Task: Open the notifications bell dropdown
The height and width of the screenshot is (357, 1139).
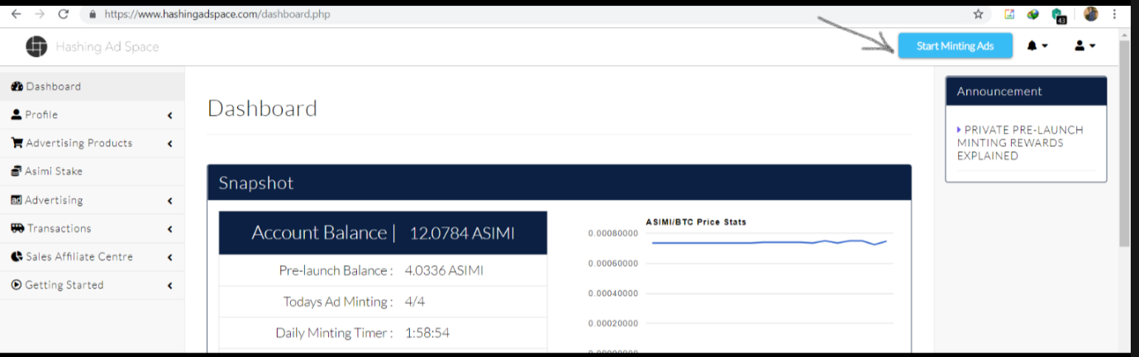Action: point(1037,46)
